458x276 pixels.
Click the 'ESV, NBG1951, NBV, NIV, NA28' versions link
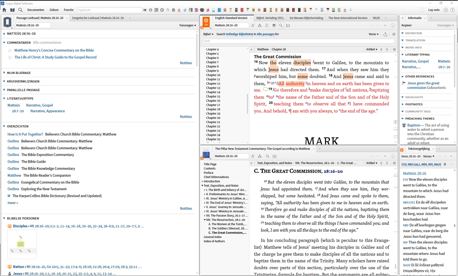click(421, 164)
